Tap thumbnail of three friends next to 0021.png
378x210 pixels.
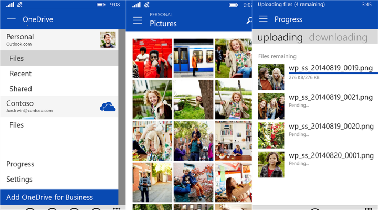(271, 107)
